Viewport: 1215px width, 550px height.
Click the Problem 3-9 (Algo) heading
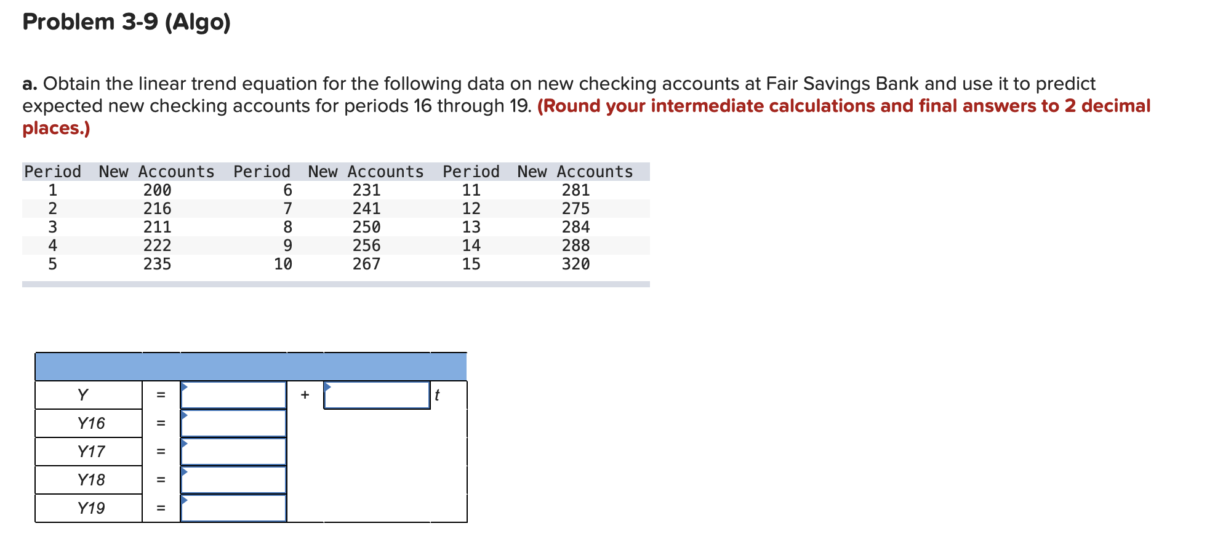coord(126,22)
